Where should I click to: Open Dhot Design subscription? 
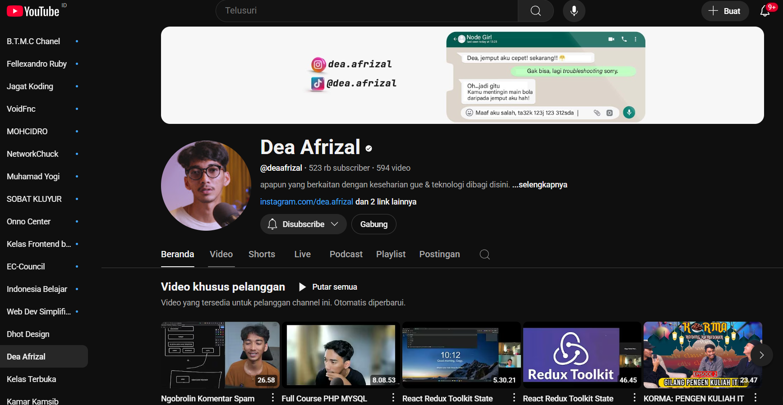point(44,334)
